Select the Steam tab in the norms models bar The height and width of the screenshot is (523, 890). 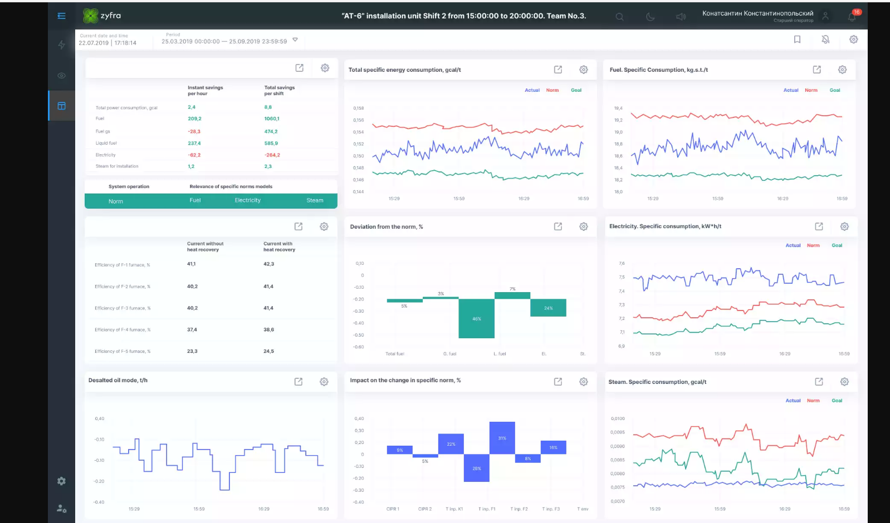315,201
